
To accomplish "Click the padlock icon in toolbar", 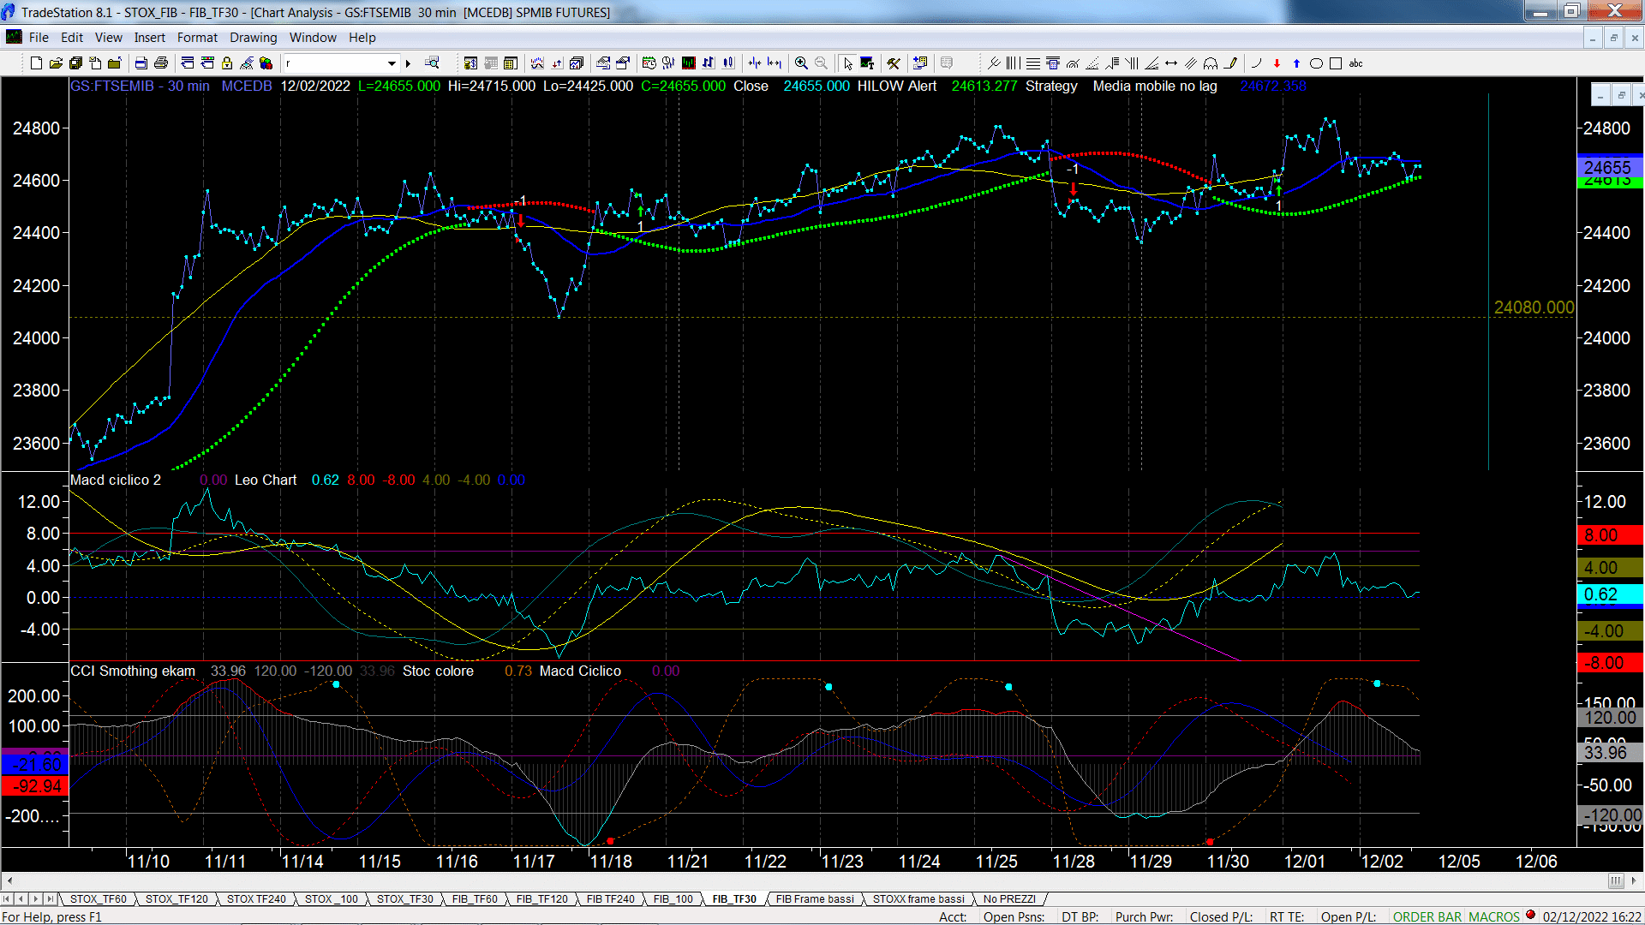I will click(227, 63).
